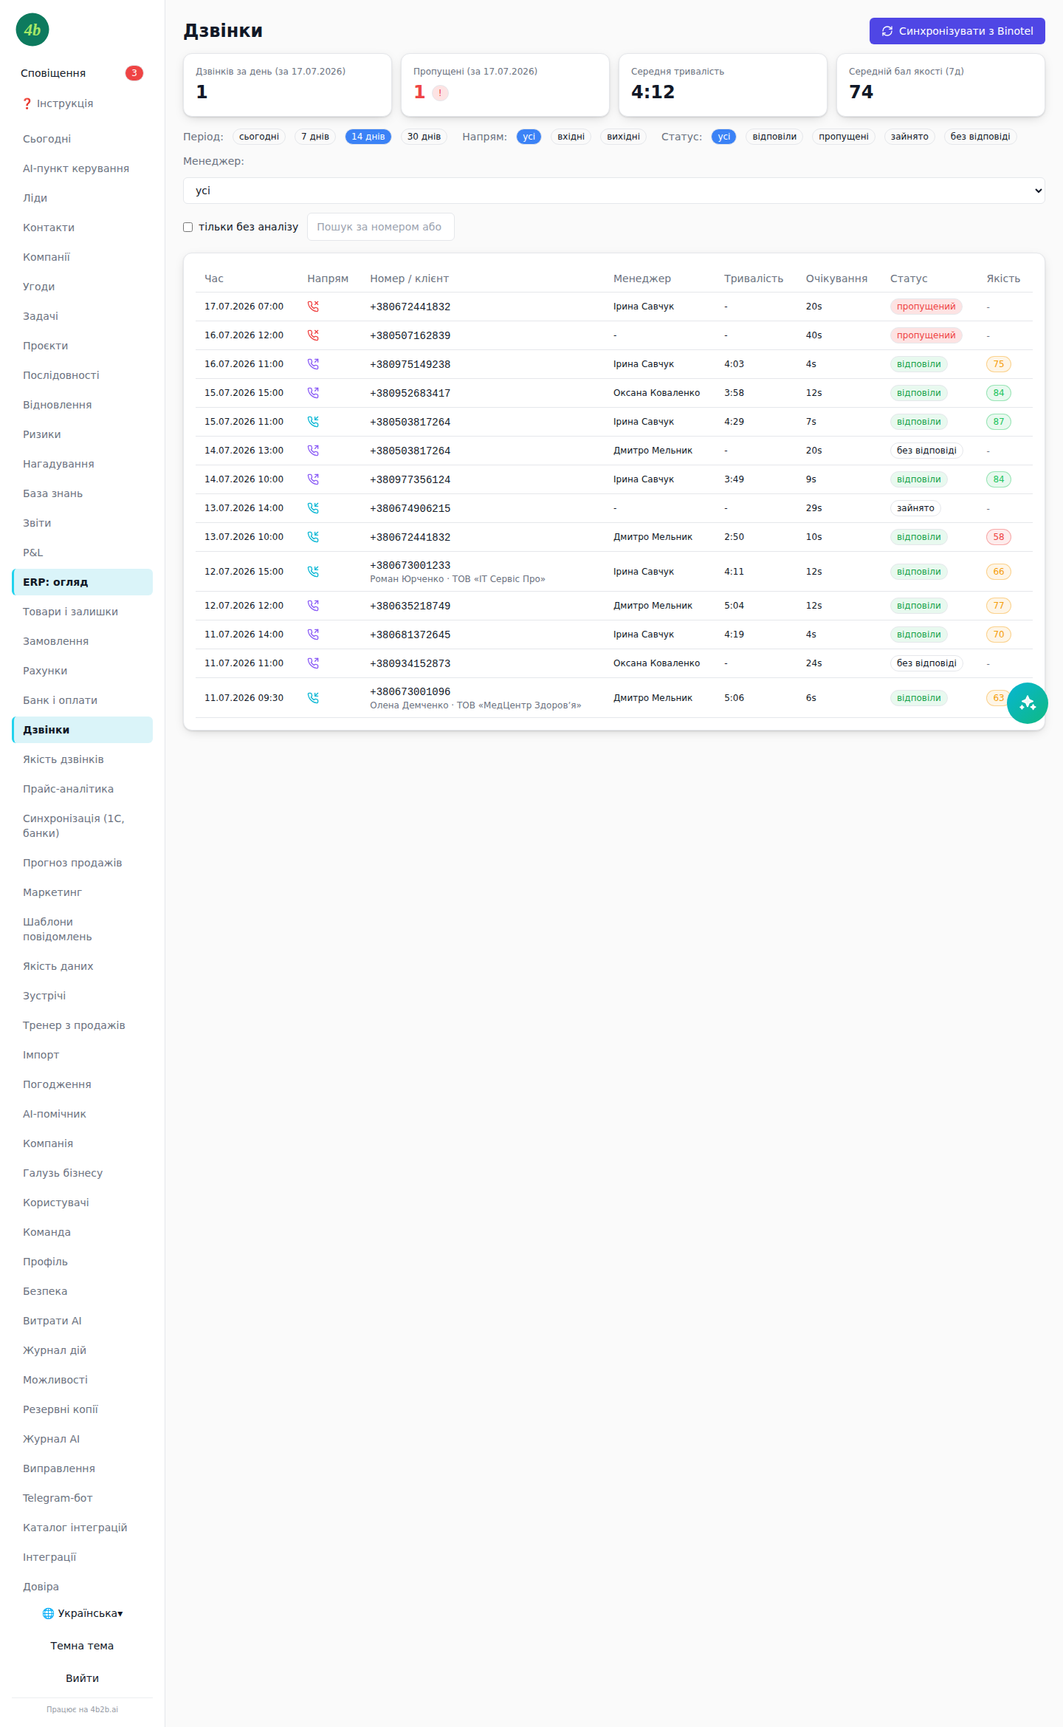Click the call icon in the 11.07.2026 09:30 row

point(313,698)
